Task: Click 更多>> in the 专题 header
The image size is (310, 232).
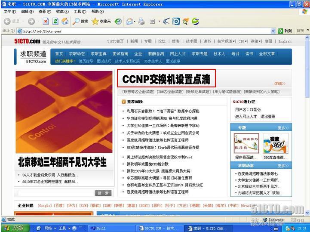Action: (283, 128)
